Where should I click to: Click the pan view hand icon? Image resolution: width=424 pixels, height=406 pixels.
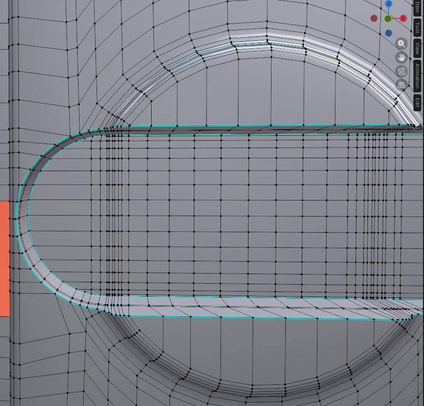401,57
